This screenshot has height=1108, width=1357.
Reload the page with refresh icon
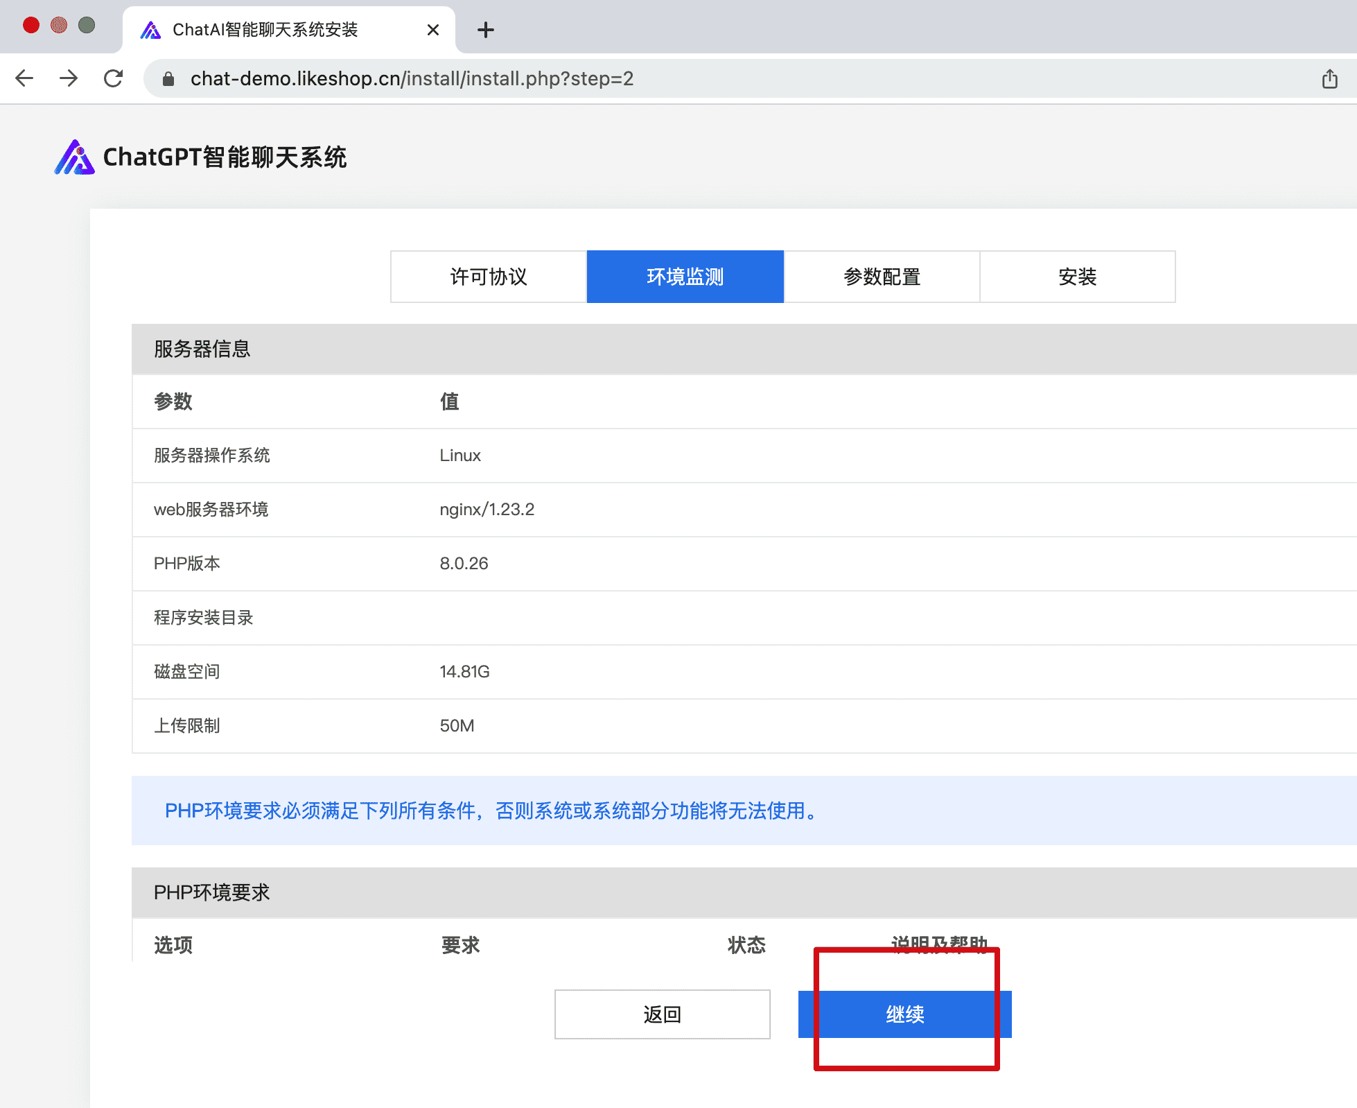(x=113, y=78)
